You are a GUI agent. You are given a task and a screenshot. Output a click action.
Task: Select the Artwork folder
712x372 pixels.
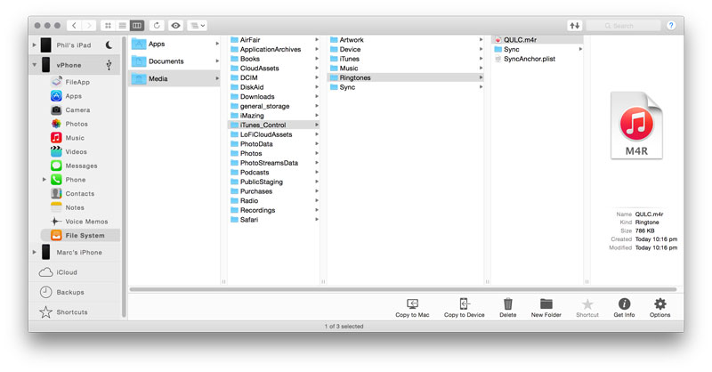pos(405,40)
